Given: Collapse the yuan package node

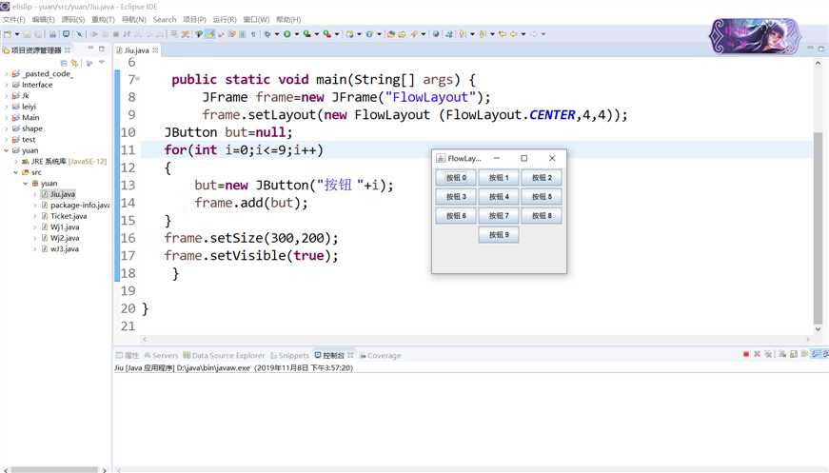Looking at the screenshot, I should (x=26, y=184).
